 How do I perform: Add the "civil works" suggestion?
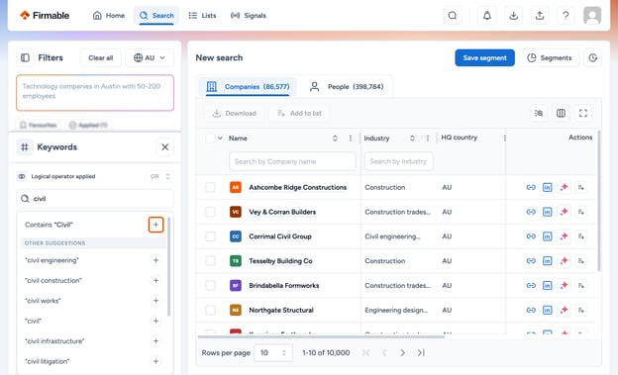click(156, 301)
